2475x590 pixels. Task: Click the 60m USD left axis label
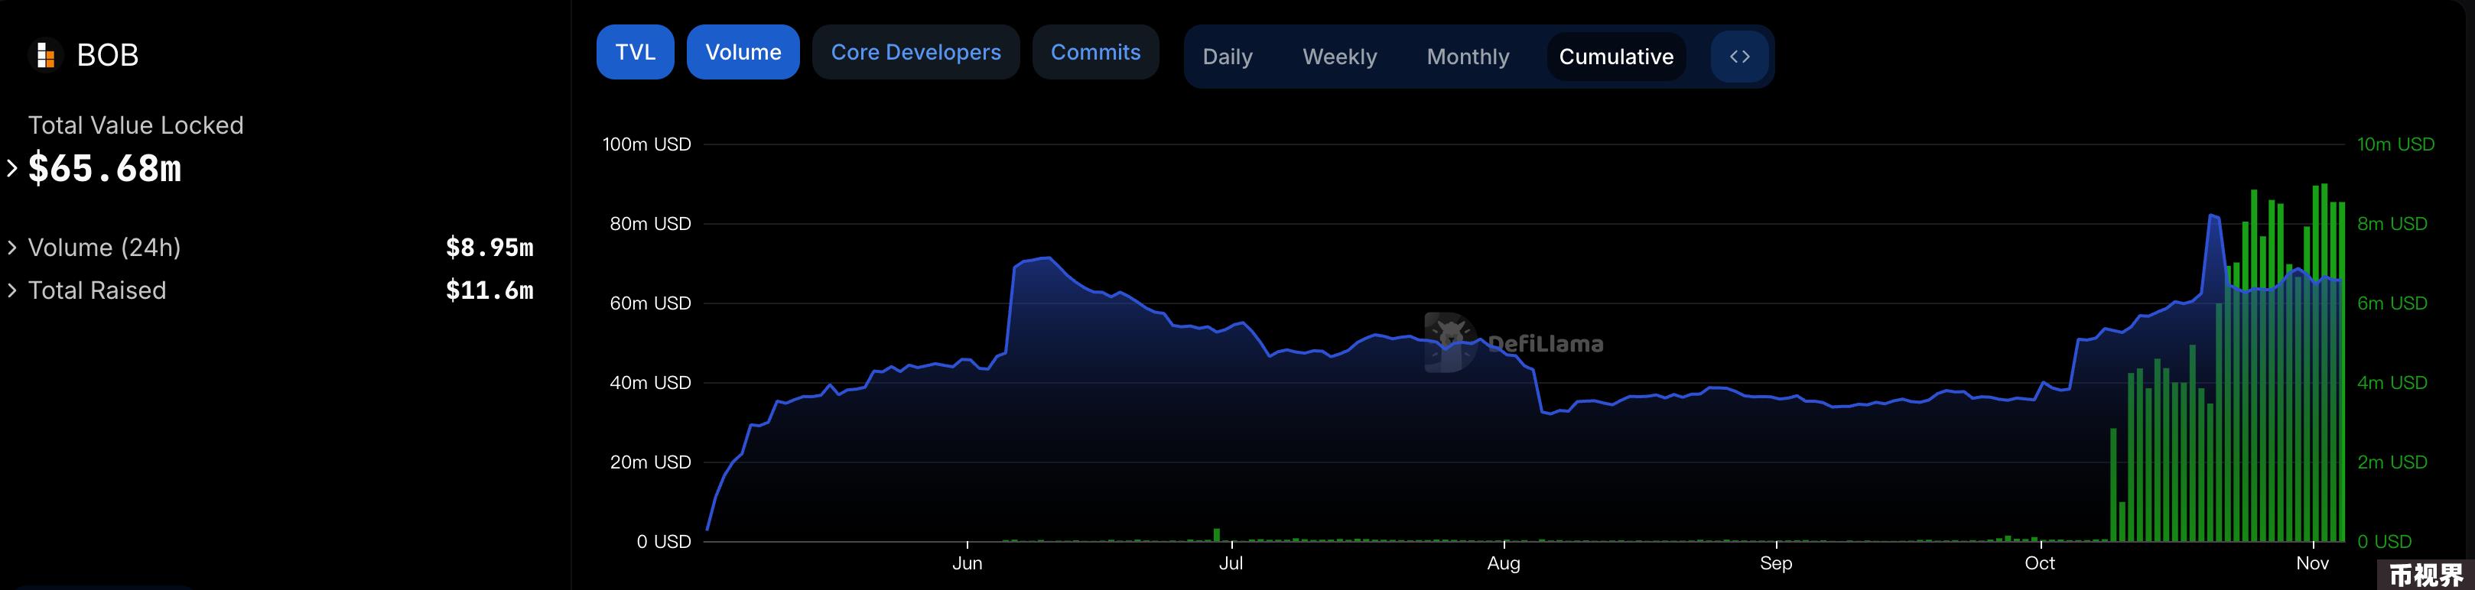[x=650, y=303]
